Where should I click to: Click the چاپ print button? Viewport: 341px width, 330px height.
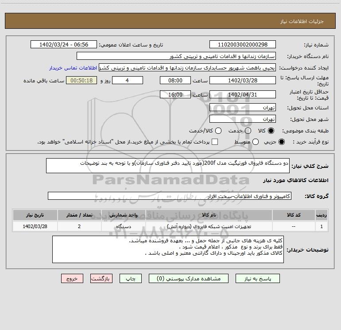[x=131, y=279]
